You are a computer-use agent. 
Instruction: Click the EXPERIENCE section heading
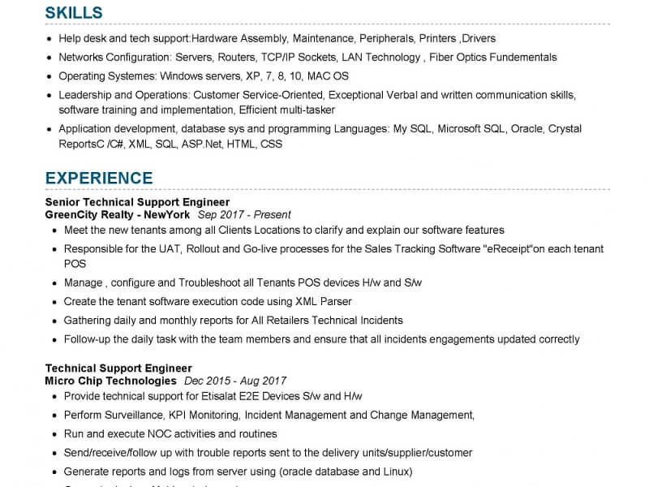tap(99, 178)
